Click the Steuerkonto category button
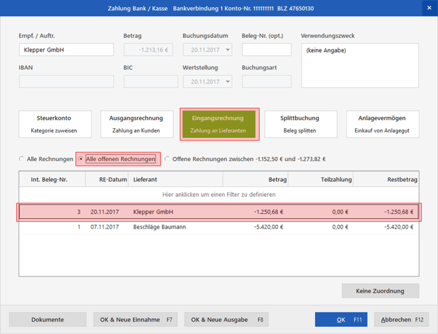 (54, 124)
